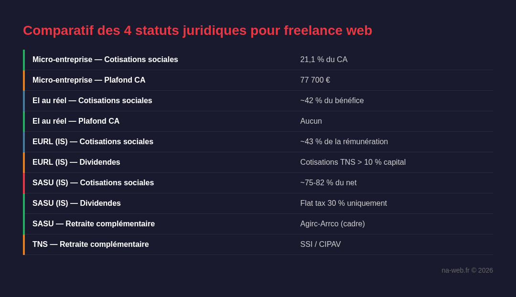
Task: Click the value 21,1 % du CA
Action: pos(324,60)
